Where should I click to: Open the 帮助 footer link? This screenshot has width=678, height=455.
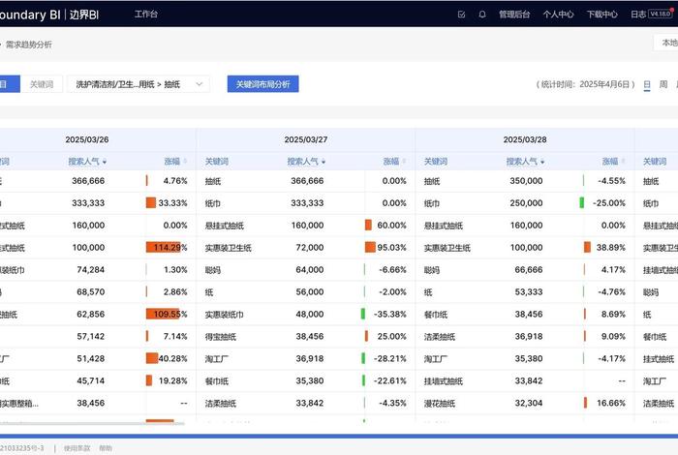(x=106, y=448)
